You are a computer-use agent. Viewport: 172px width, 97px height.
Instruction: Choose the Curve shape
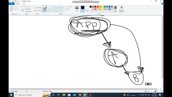(x=52, y=7)
